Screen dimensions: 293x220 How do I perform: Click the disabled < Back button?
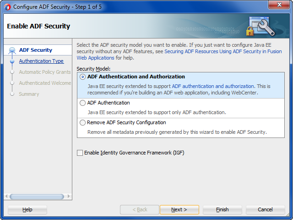coord(140,209)
